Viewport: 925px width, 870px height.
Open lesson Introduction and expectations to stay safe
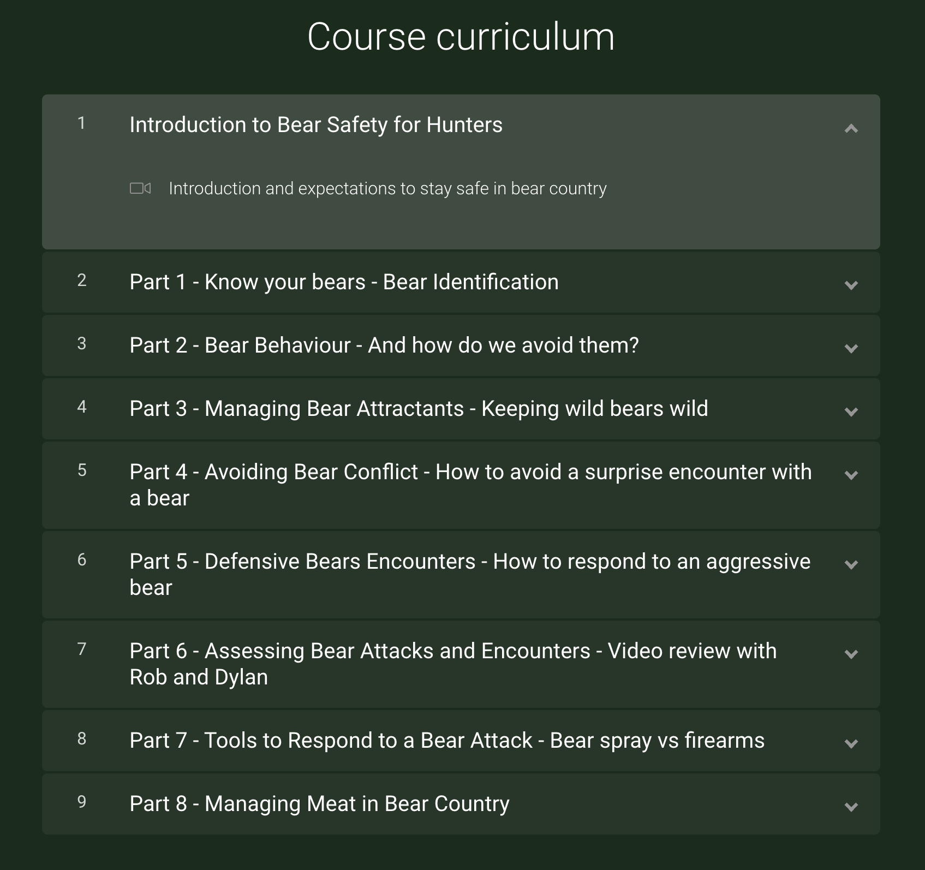tap(387, 188)
